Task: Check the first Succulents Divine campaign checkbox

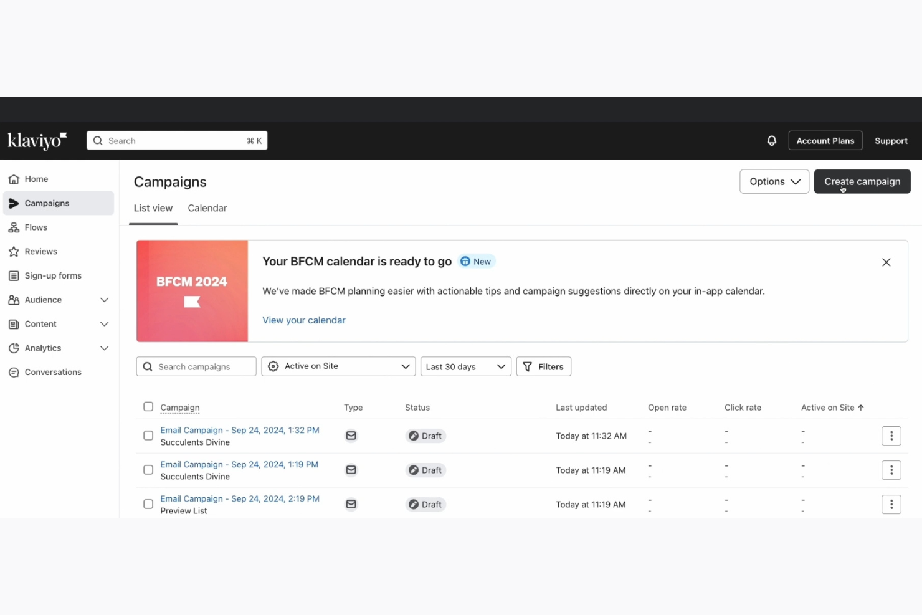Action: (x=148, y=435)
